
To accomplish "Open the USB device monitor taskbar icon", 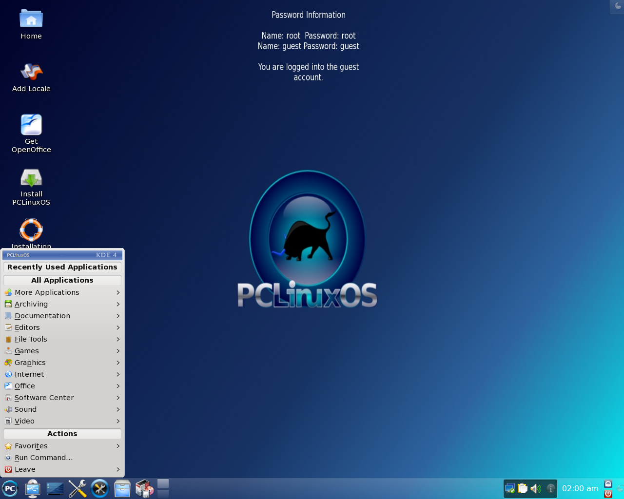I will pyautogui.click(x=33, y=489).
